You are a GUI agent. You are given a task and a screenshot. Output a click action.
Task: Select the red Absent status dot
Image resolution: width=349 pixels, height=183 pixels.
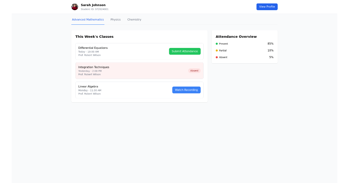(x=216, y=57)
